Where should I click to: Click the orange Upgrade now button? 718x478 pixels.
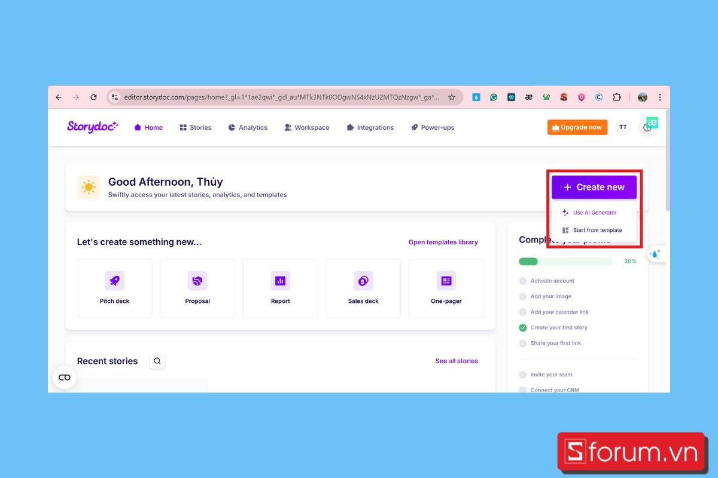577,127
